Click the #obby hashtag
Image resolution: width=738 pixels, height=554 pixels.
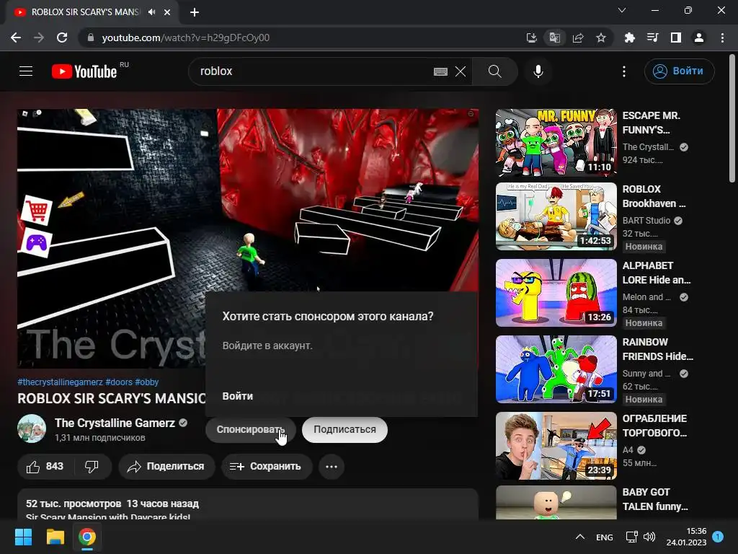pos(146,382)
